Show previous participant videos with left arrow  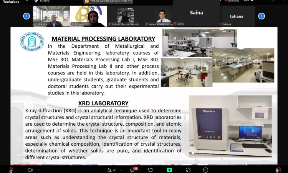tap(26, 16)
